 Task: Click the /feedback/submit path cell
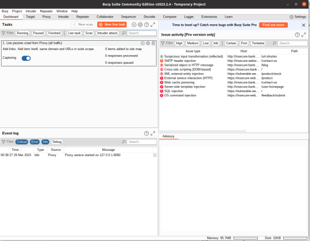pos(273,95)
